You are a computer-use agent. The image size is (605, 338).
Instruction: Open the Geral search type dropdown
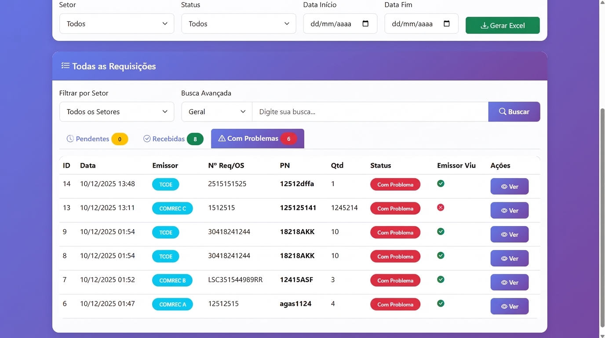coord(216,111)
